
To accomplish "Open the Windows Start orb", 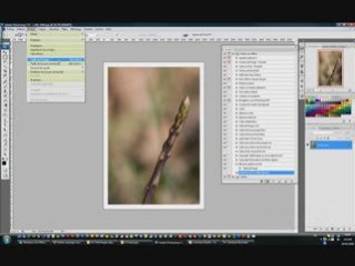I will 7,240.
